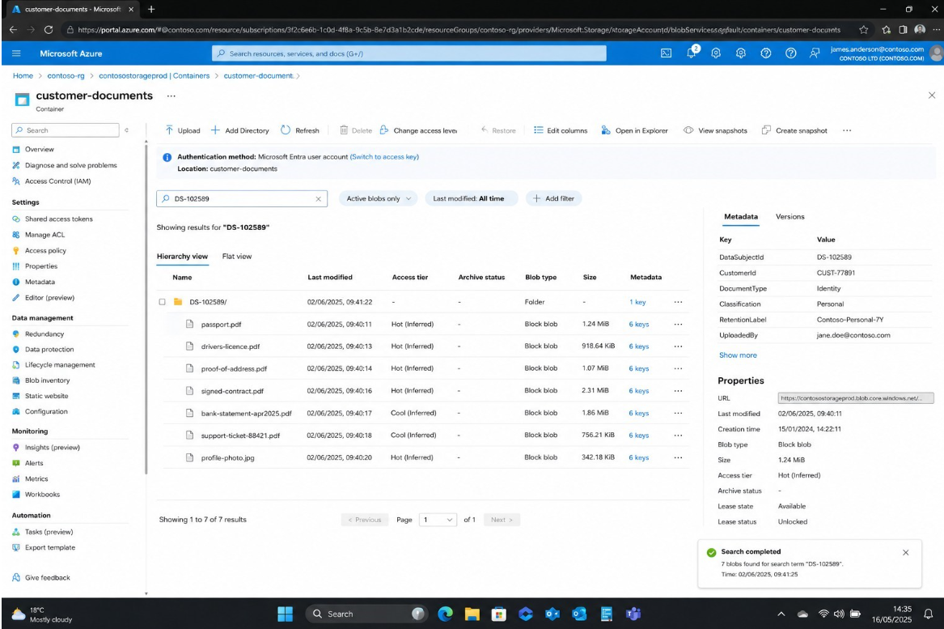Switch to the Versions tab
The image size is (944, 629).
(x=789, y=216)
